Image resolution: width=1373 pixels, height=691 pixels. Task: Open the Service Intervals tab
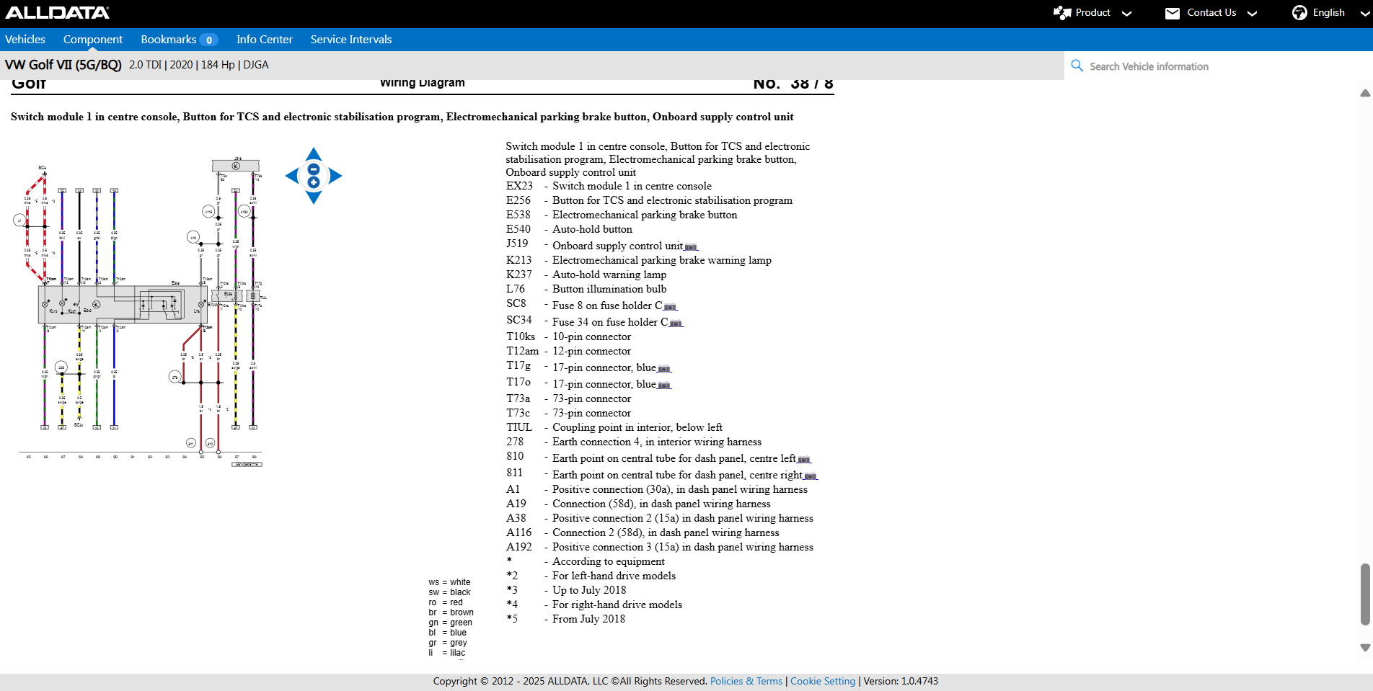point(351,40)
